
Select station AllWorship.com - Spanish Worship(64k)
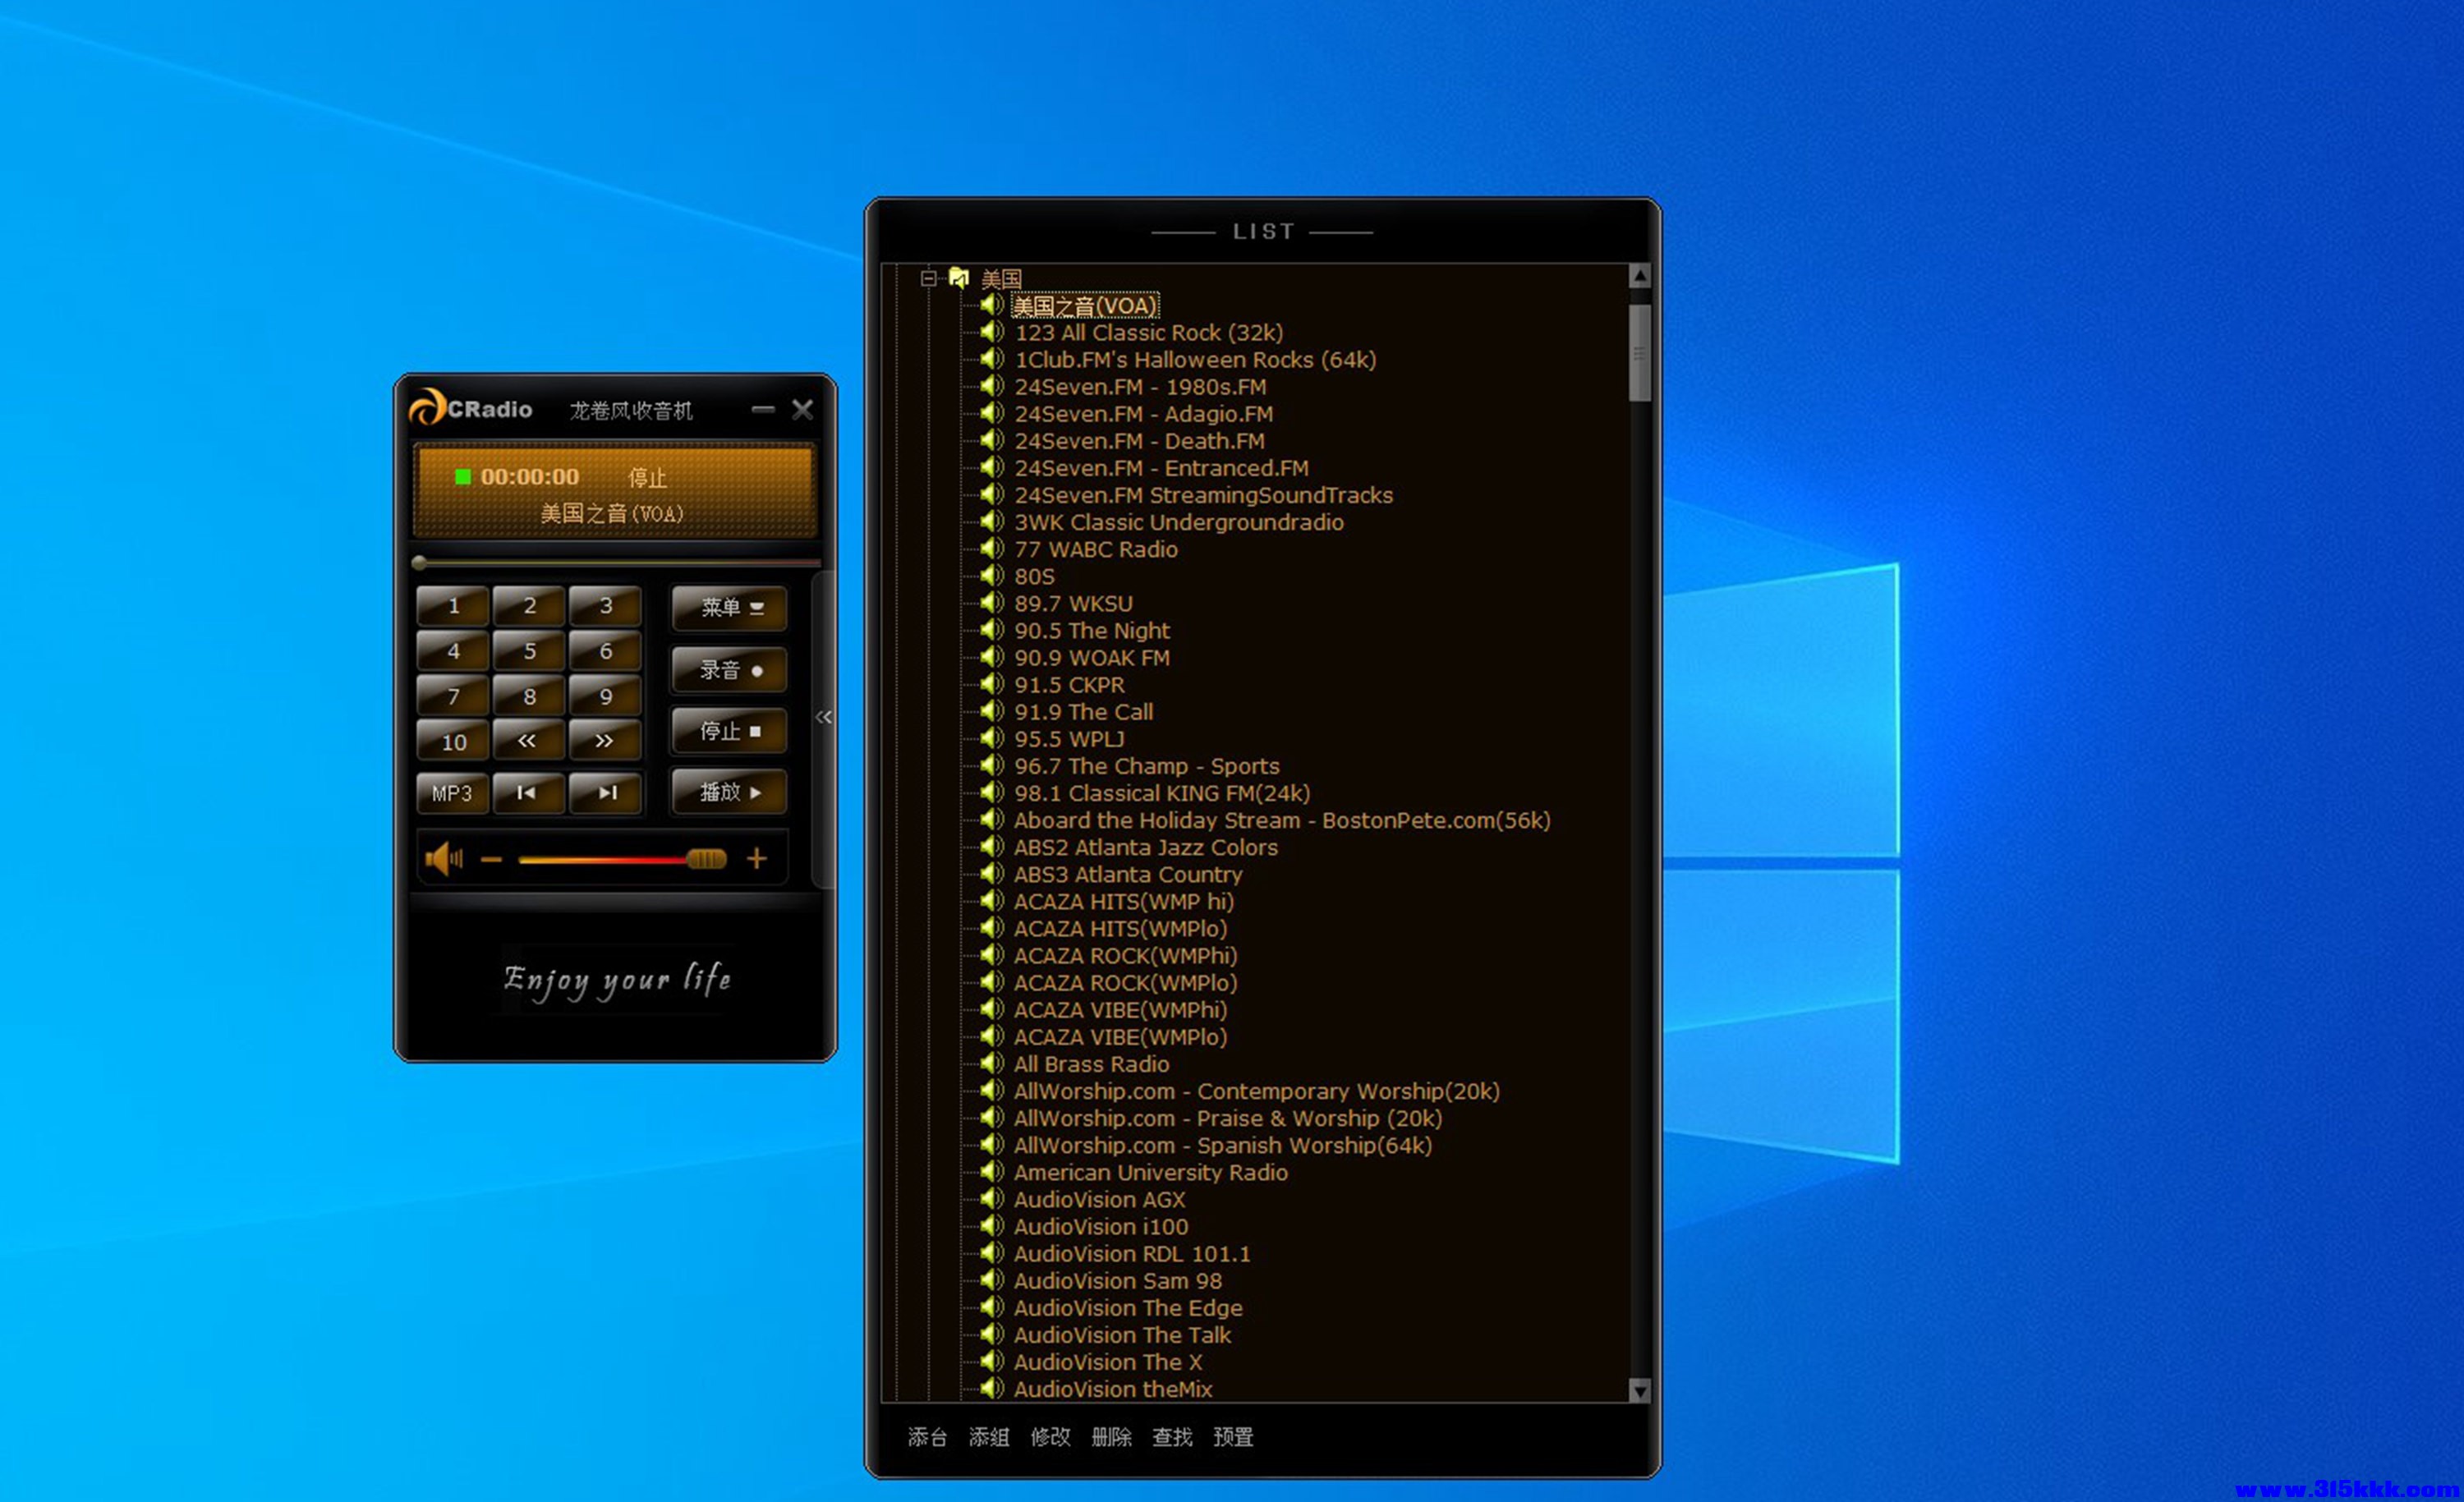point(1222,1145)
